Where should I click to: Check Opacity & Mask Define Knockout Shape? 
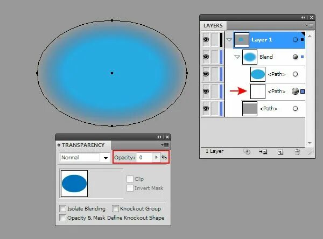[62, 217]
